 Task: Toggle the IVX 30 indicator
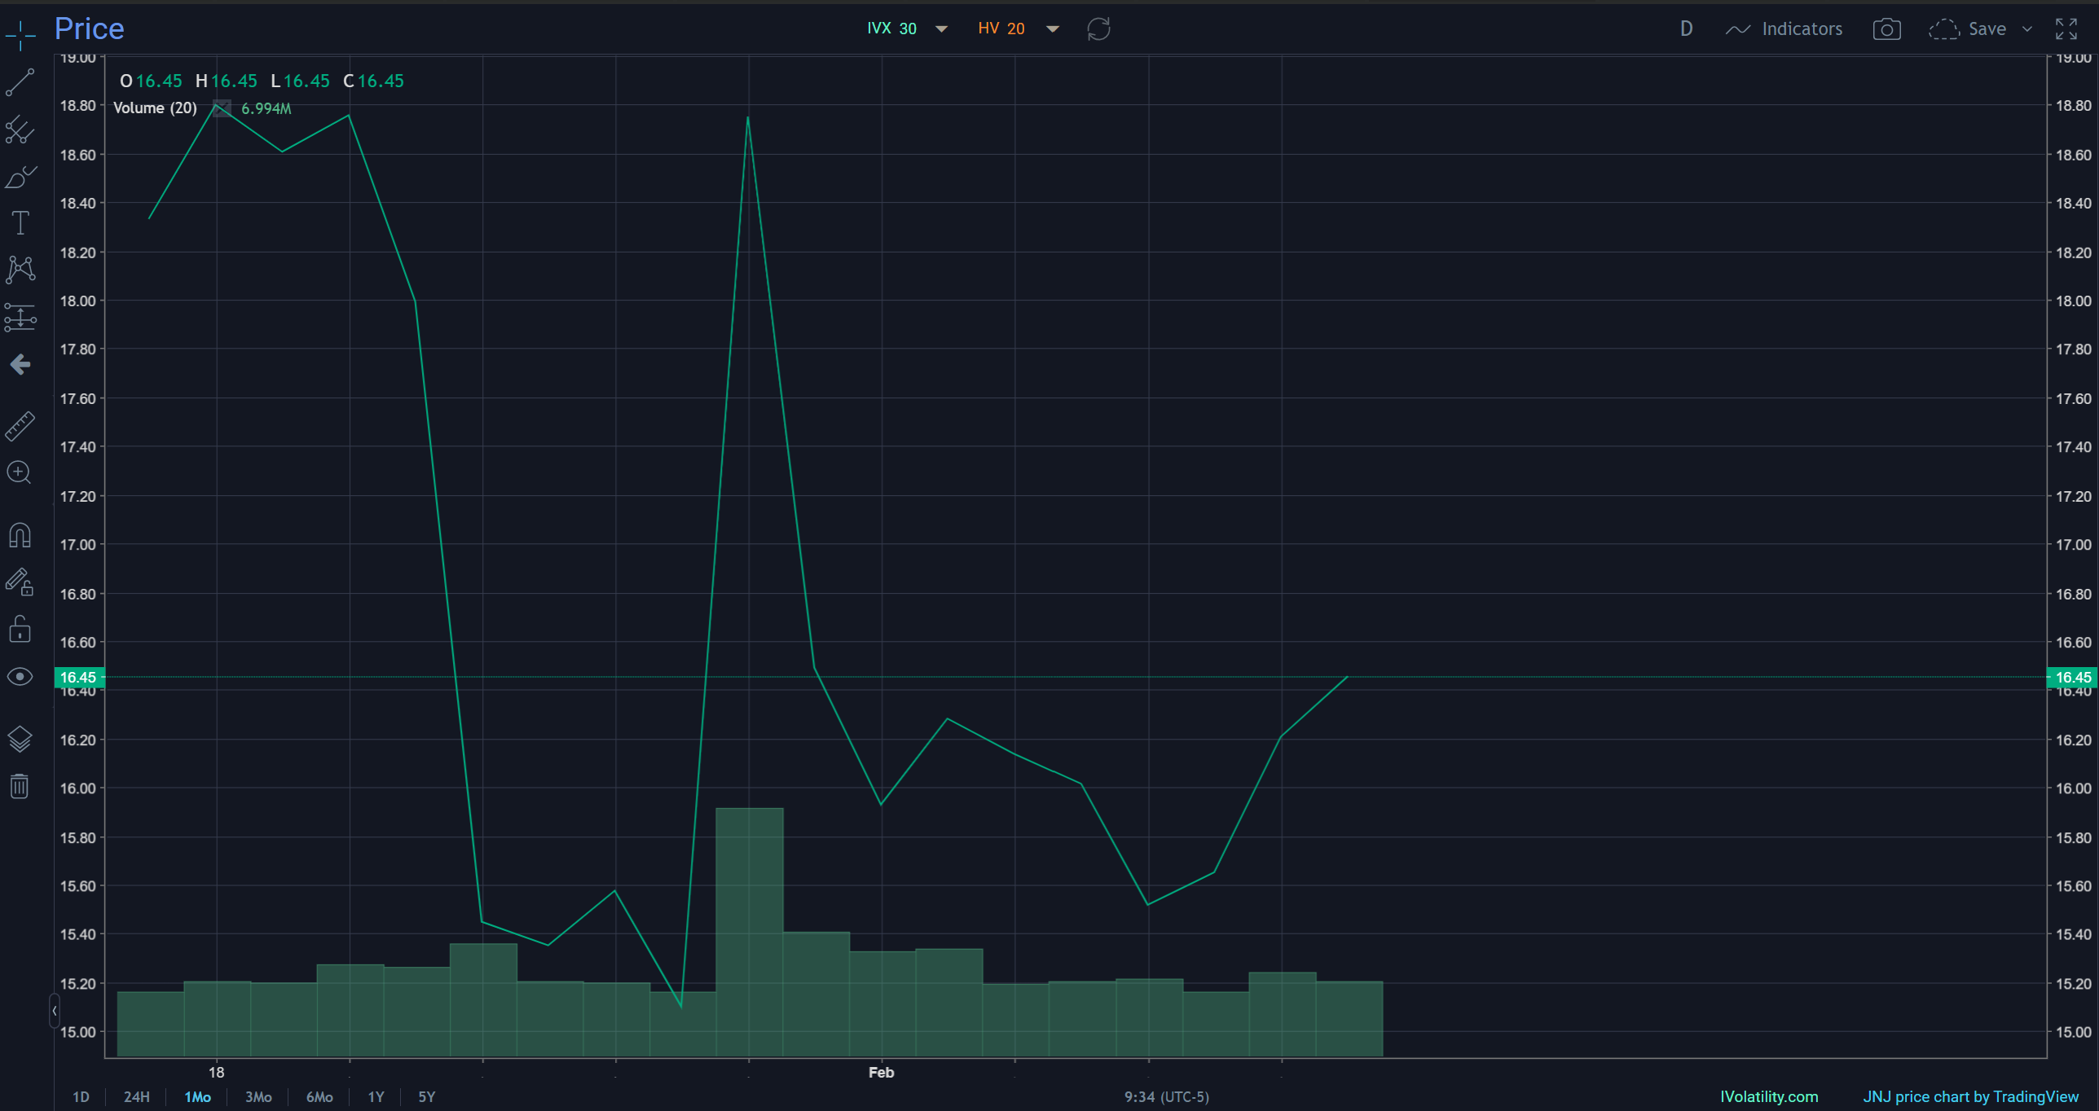pyautogui.click(x=891, y=29)
